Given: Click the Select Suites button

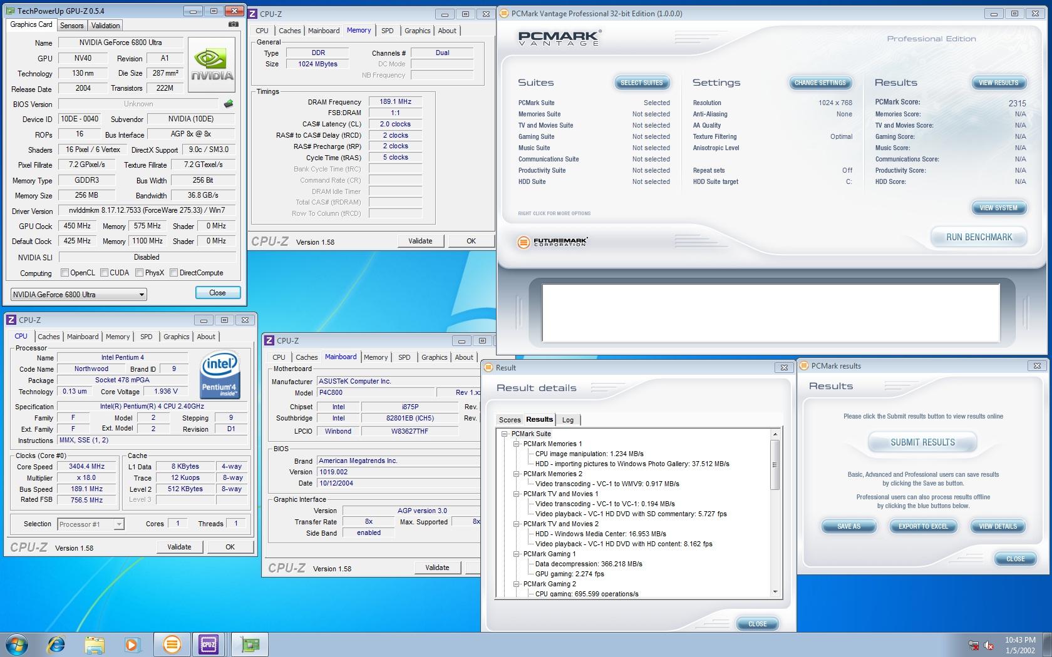Looking at the screenshot, I should [641, 83].
